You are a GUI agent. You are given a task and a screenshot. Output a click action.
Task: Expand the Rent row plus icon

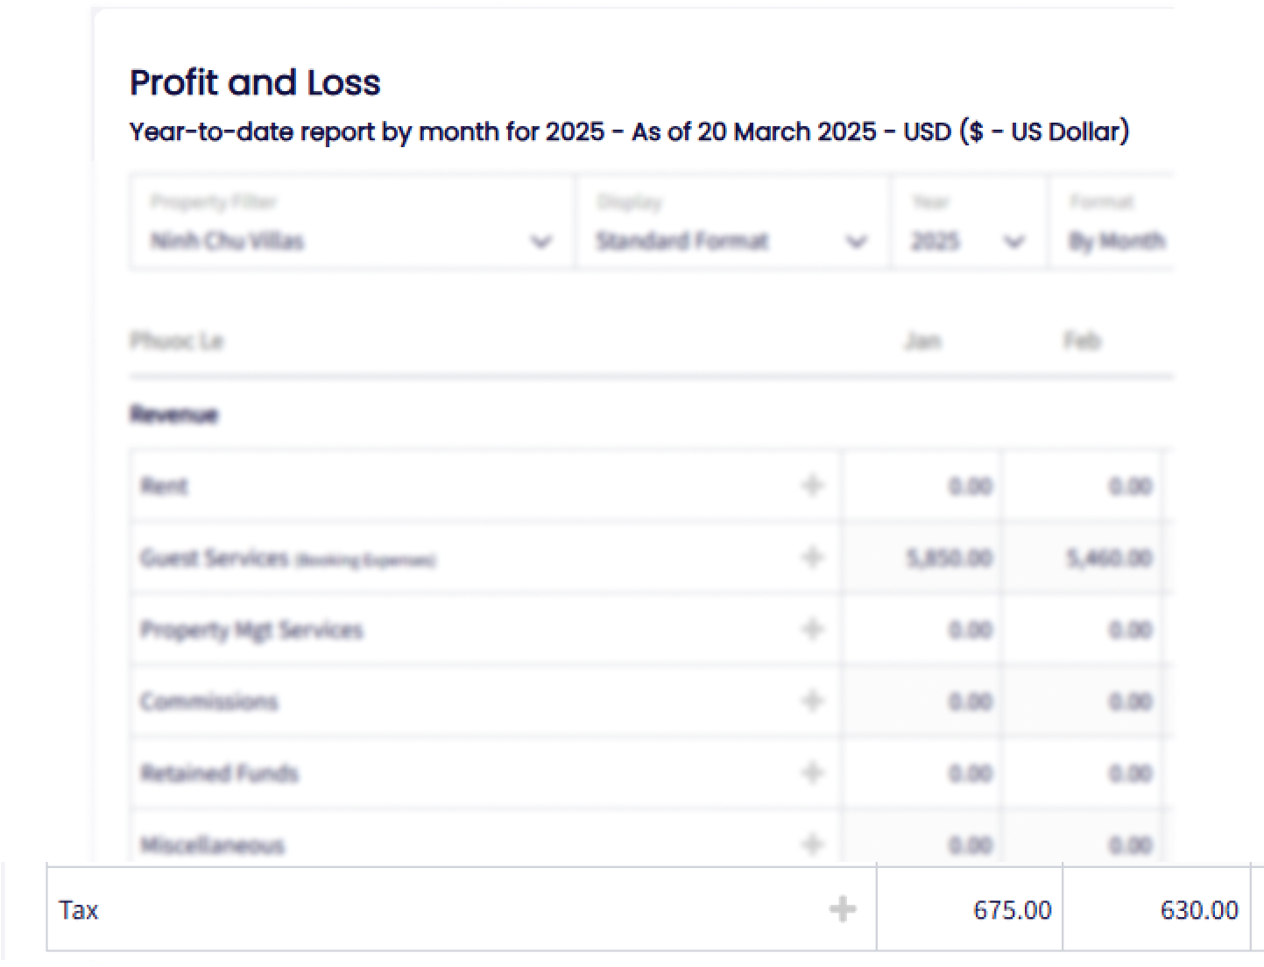point(813,485)
